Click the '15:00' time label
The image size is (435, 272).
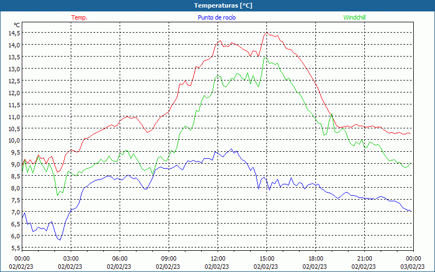click(x=266, y=259)
